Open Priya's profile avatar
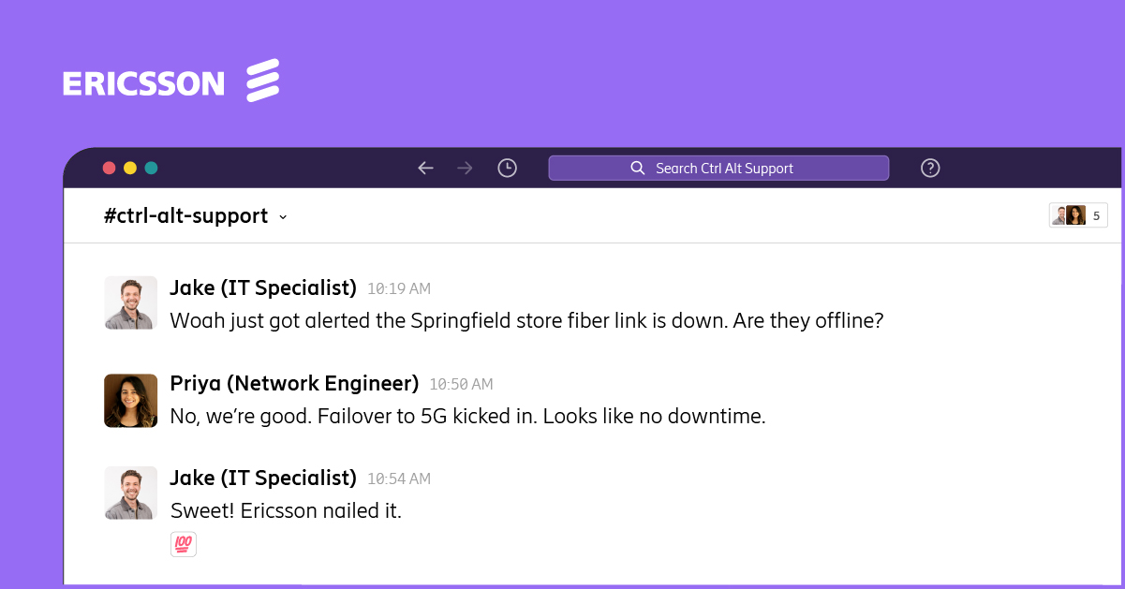This screenshot has width=1125, height=589. coord(130,401)
